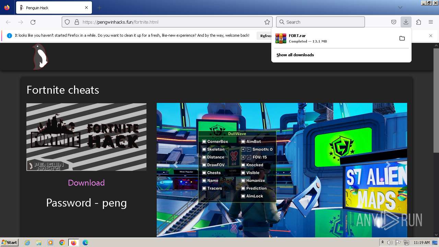Go forward using the forward arrow
This screenshot has height=247, width=439.
21,22
